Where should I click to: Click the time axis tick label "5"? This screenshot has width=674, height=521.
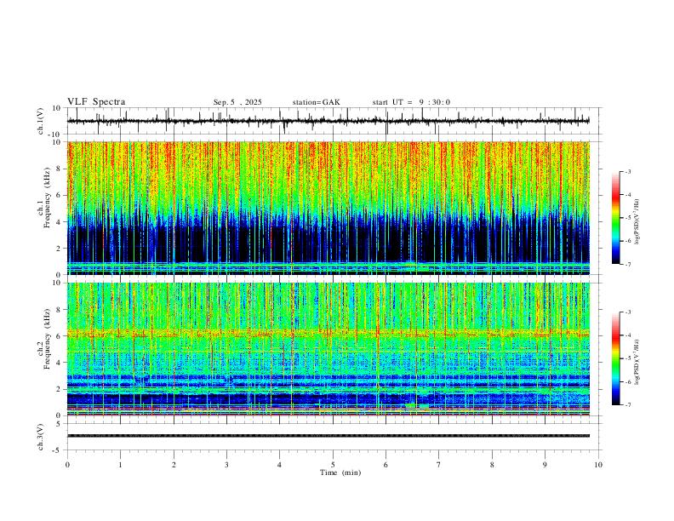(333, 465)
